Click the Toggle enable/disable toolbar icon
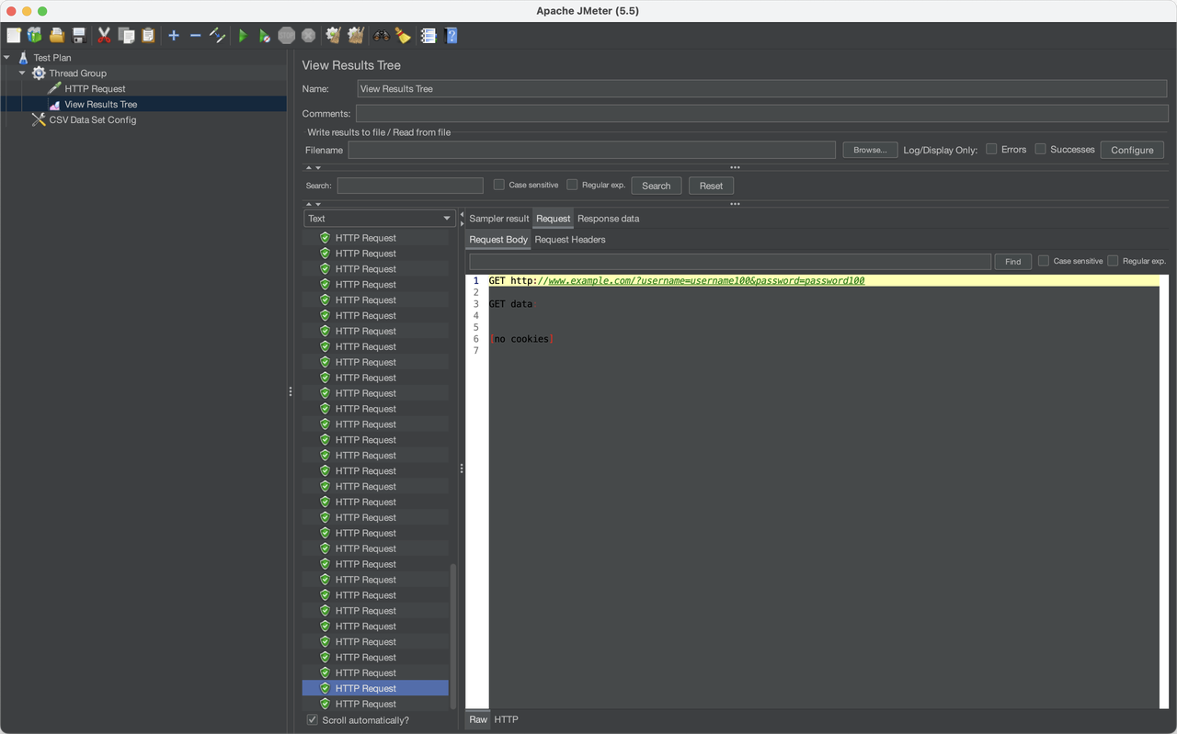This screenshot has height=734, width=1177. click(218, 36)
